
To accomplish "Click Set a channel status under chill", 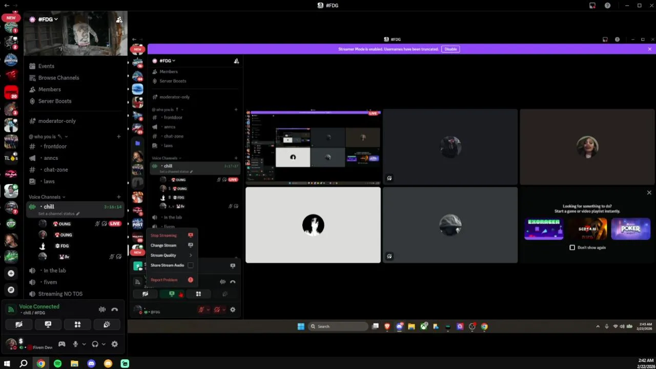I will click(x=58, y=214).
